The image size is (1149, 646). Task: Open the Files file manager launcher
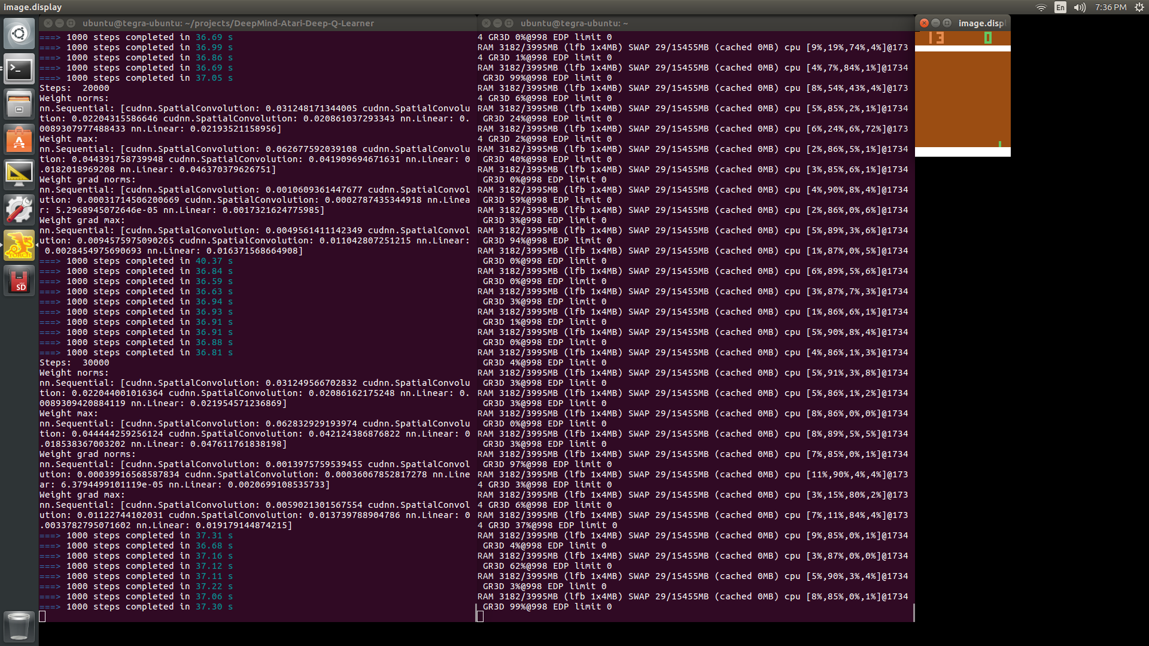tap(19, 105)
